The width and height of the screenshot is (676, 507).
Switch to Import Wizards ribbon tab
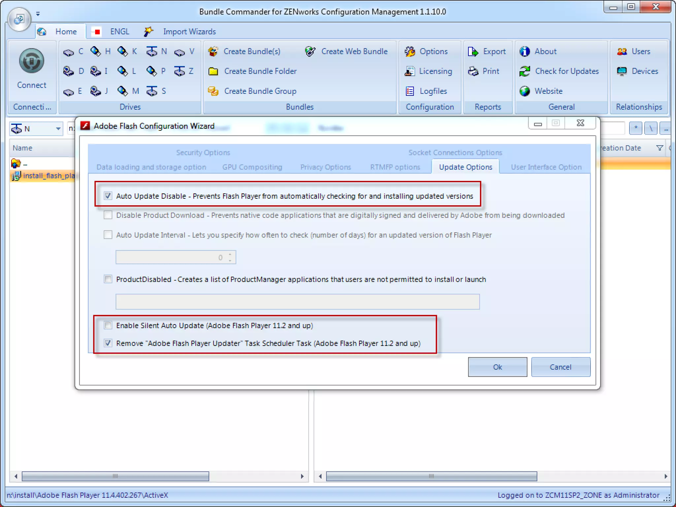point(181,32)
